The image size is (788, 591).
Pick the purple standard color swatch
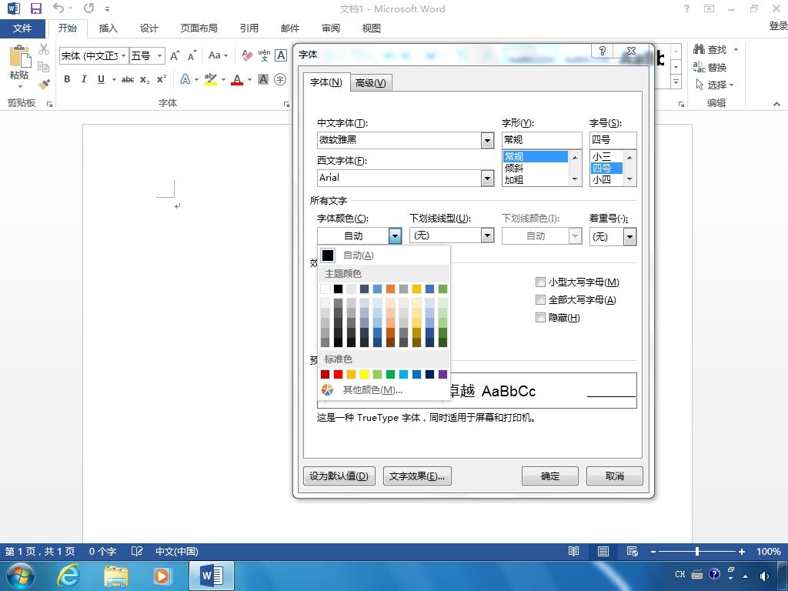click(442, 375)
